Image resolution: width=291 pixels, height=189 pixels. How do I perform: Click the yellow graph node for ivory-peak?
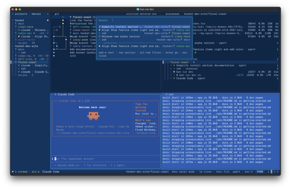[x=66, y=40]
